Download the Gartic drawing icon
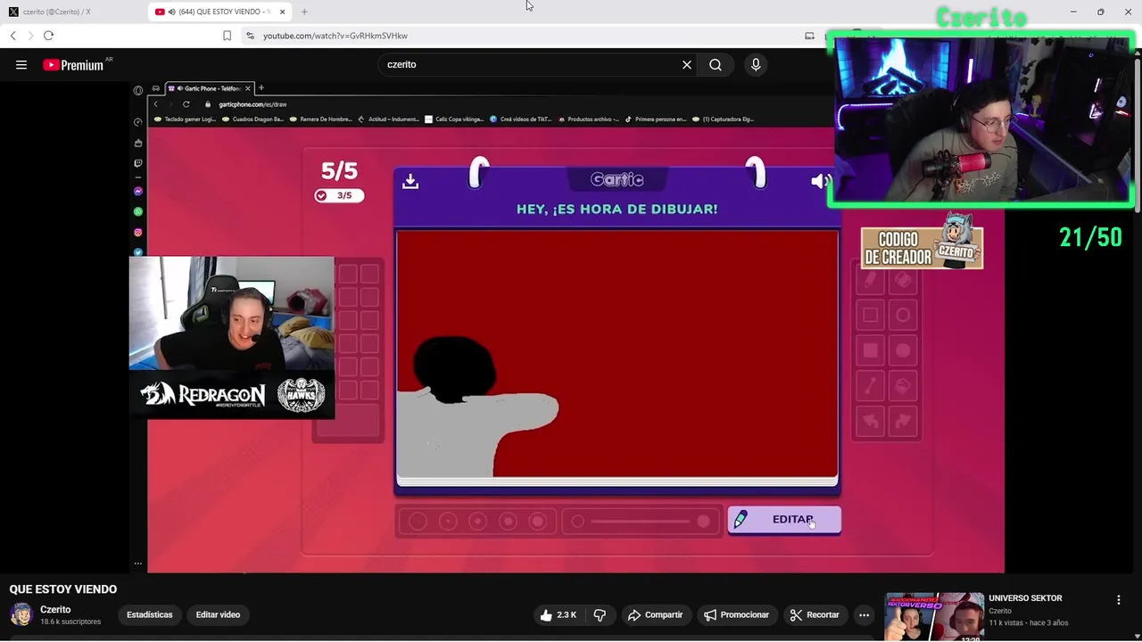 410,181
